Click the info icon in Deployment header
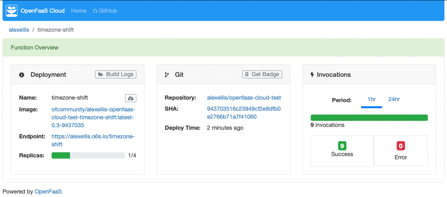The height and width of the screenshot is (197, 447). pos(22,75)
